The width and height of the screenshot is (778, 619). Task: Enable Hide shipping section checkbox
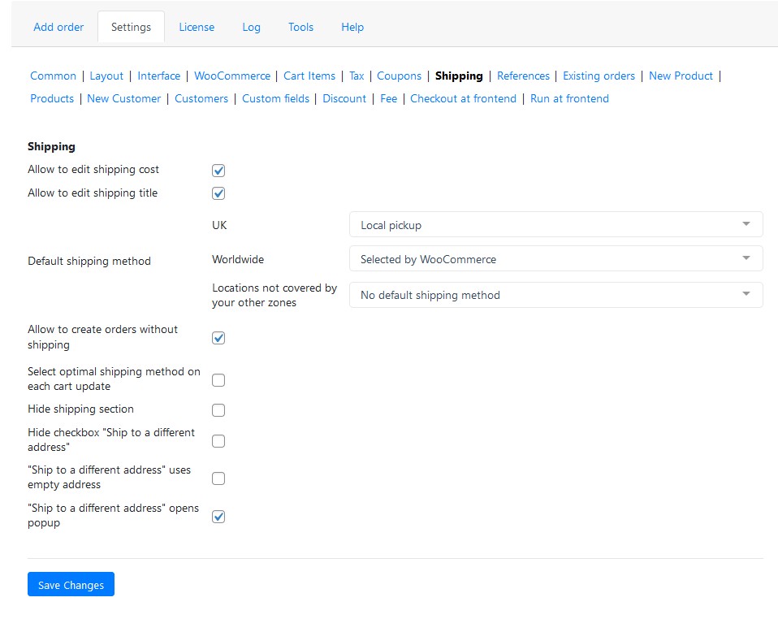coord(218,410)
